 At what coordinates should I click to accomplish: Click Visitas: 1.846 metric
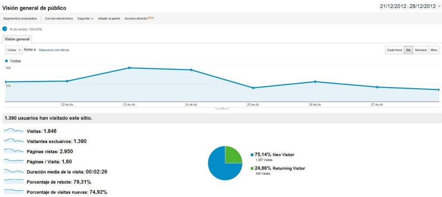point(42,131)
